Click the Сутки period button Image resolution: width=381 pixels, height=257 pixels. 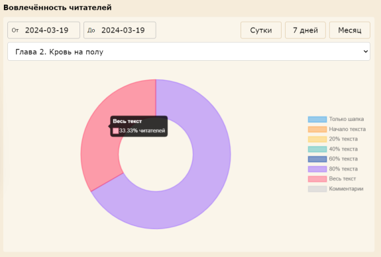pyautogui.click(x=261, y=30)
